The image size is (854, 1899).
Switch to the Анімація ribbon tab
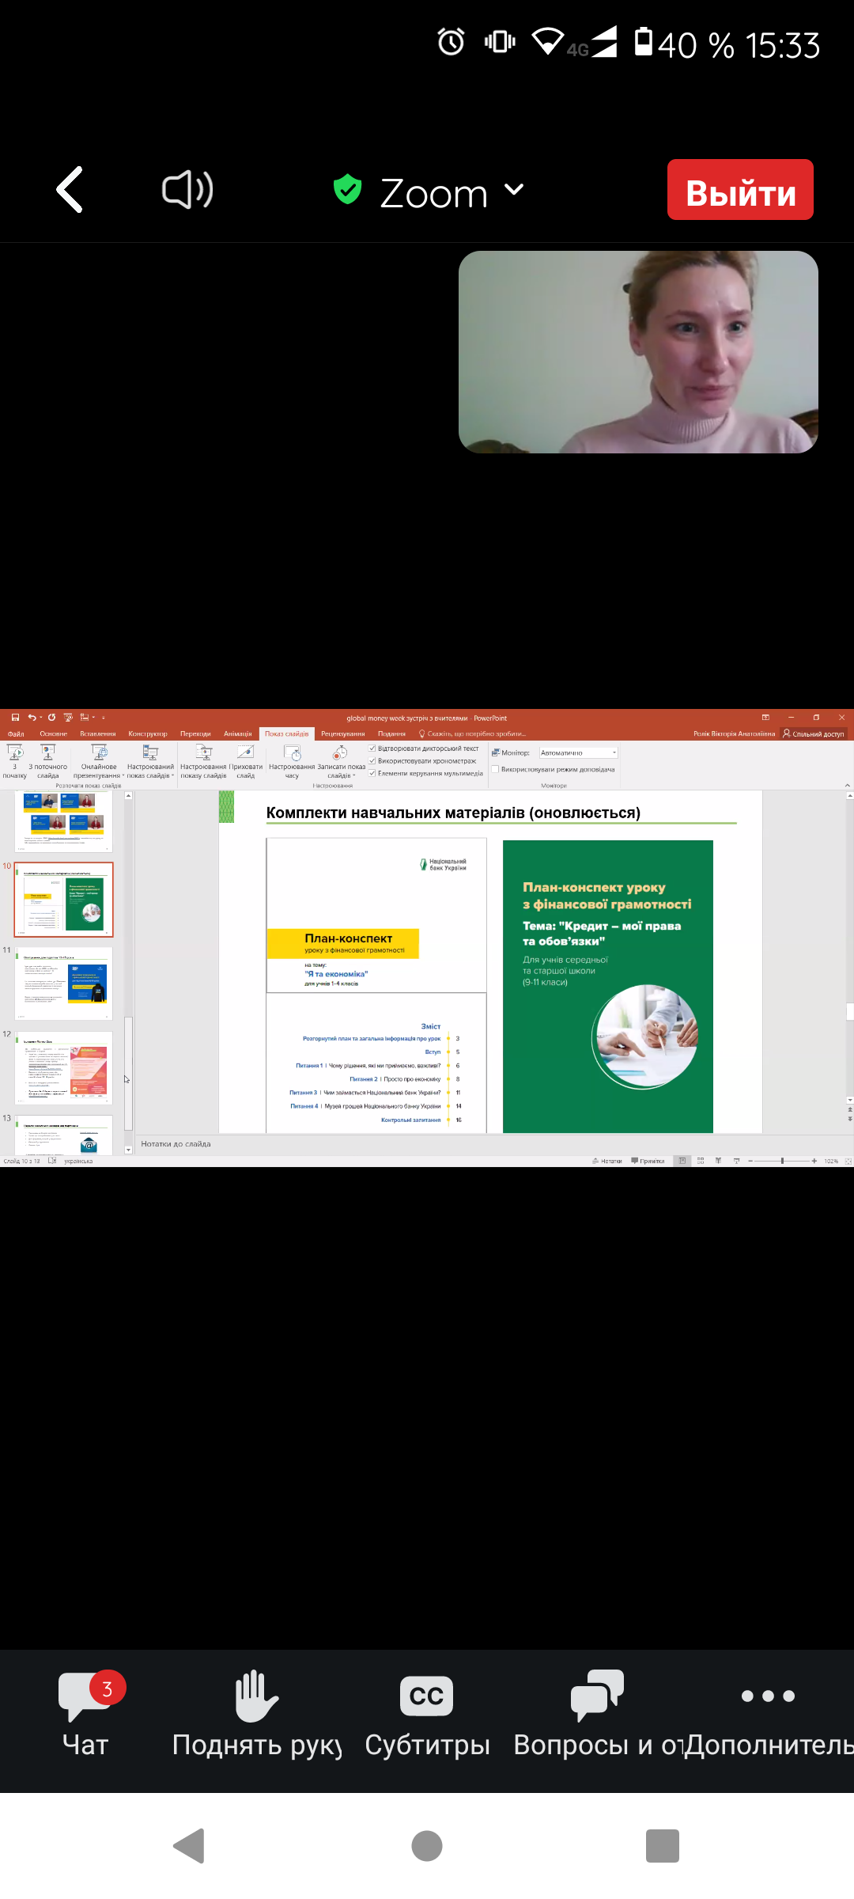237,733
